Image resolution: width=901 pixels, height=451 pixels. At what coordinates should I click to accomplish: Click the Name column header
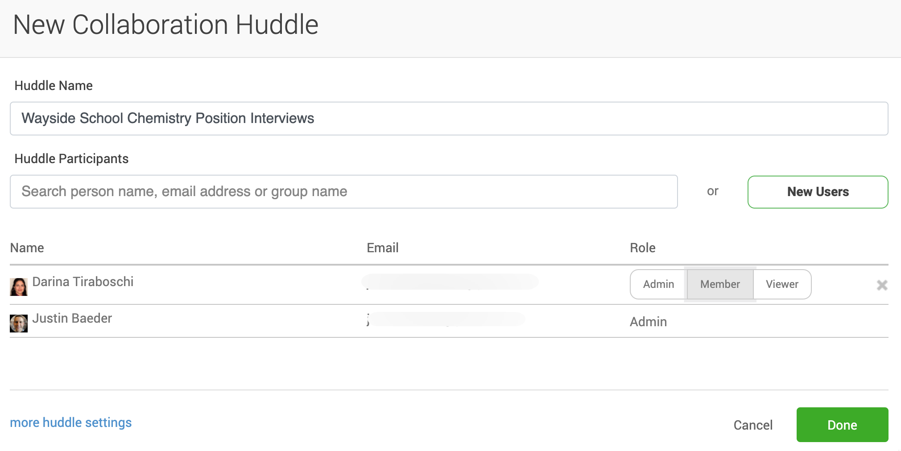[27, 248]
